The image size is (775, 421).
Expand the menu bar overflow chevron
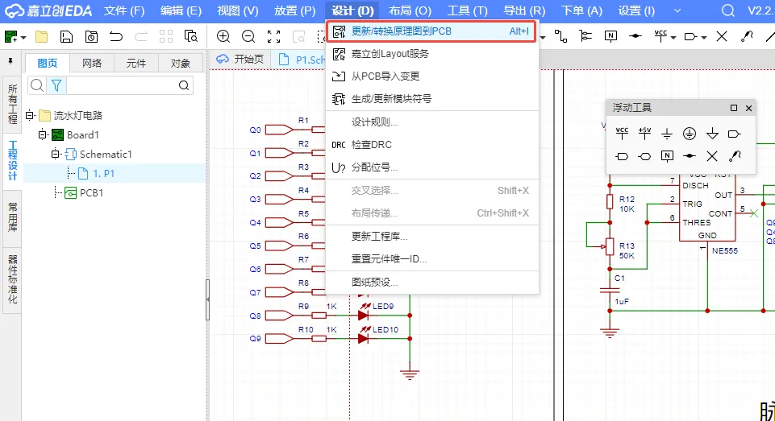point(677,10)
